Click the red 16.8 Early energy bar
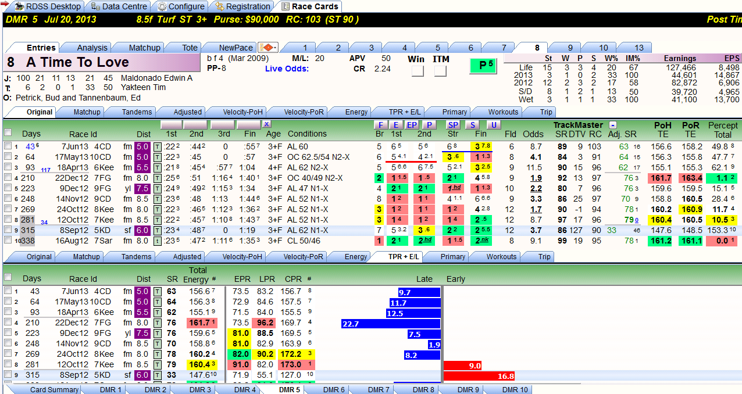 [479, 376]
